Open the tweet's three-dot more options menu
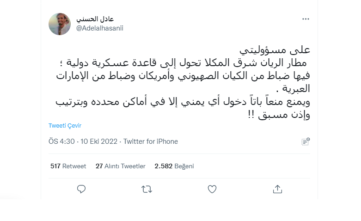The image size is (361, 221). pos(306,19)
